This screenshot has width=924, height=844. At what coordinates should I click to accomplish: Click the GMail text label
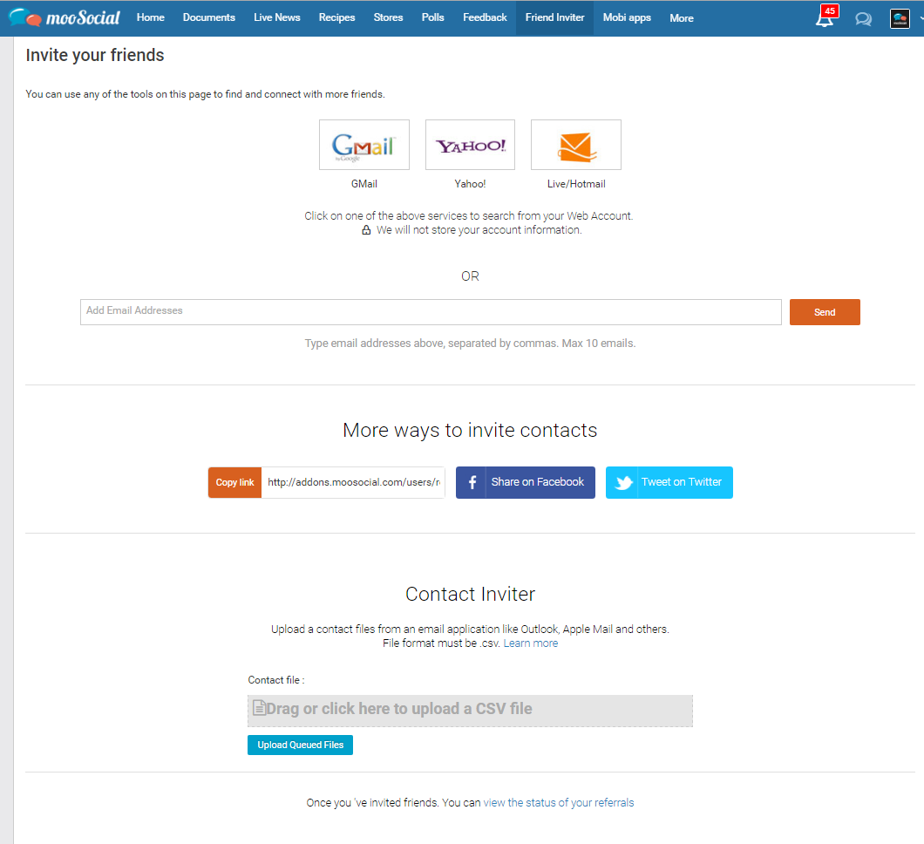click(x=364, y=184)
